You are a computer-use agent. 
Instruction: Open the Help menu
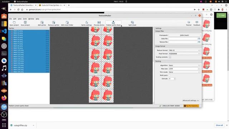(x=37, y=19)
